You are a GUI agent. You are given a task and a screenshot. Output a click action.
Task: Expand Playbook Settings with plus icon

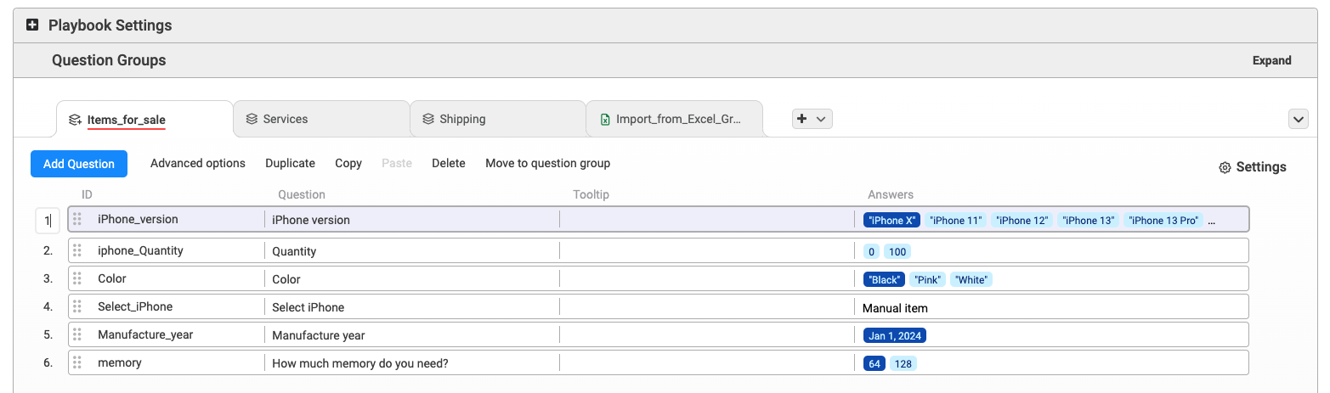coord(32,25)
